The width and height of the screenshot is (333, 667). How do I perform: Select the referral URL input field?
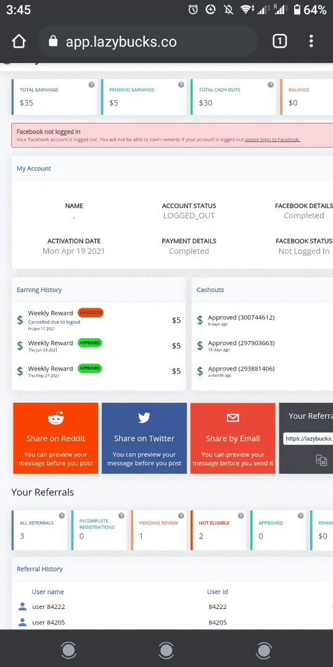point(308,439)
